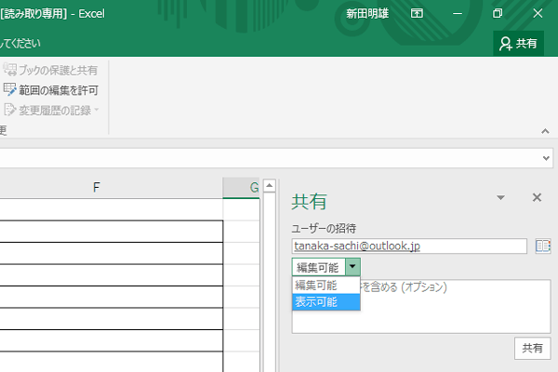Click the 共有 pane title text
Screen dimensions: 558x372
click(309, 202)
